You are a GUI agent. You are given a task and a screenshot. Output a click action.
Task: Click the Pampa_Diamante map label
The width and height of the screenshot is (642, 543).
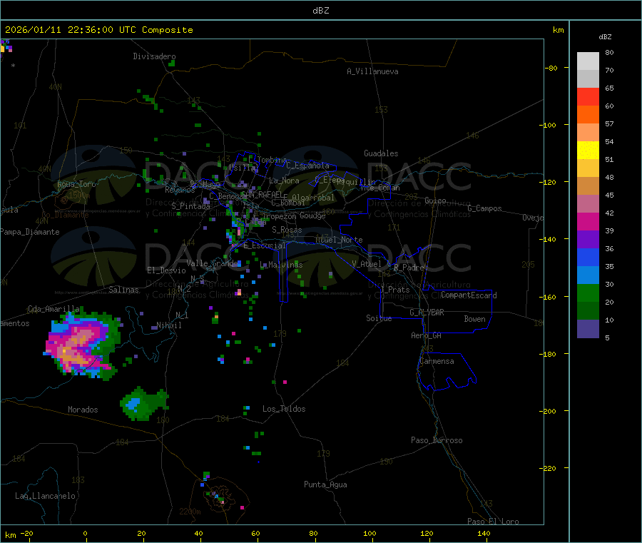[x=30, y=232]
